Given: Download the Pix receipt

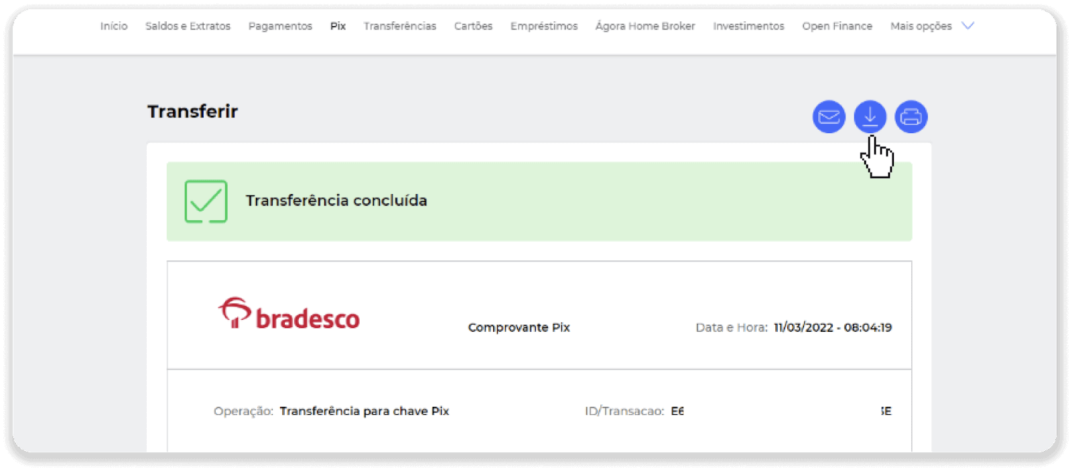Looking at the screenshot, I should coord(870,117).
